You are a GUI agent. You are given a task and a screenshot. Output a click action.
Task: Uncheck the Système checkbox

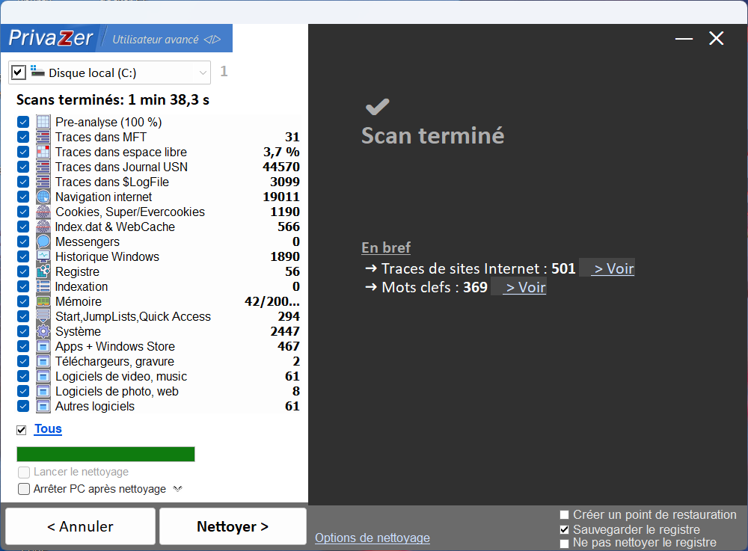23,331
